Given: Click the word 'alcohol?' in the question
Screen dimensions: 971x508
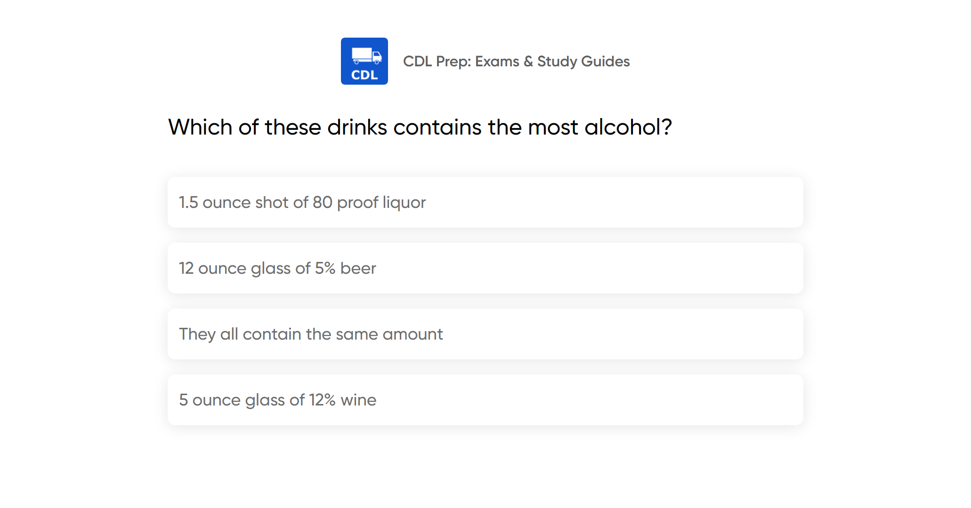Looking at the screenshot, I should tap(628, 127).
